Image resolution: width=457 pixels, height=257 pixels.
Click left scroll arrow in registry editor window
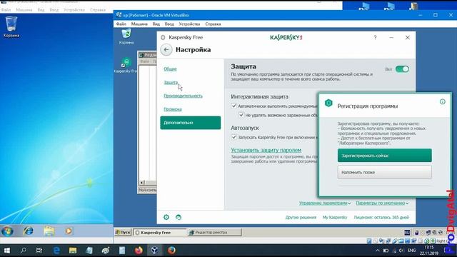[142, 183]
